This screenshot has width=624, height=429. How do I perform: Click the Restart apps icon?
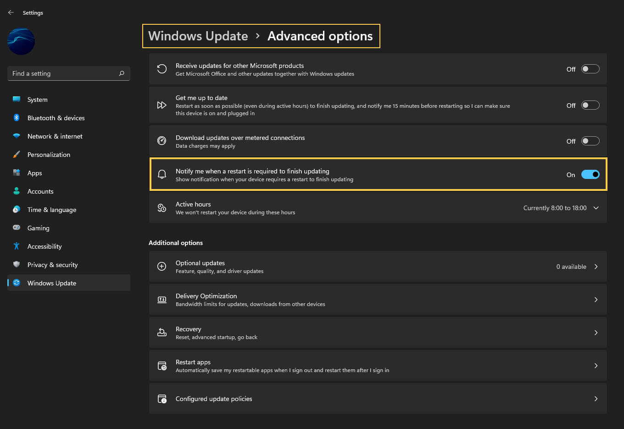[162, 366]
